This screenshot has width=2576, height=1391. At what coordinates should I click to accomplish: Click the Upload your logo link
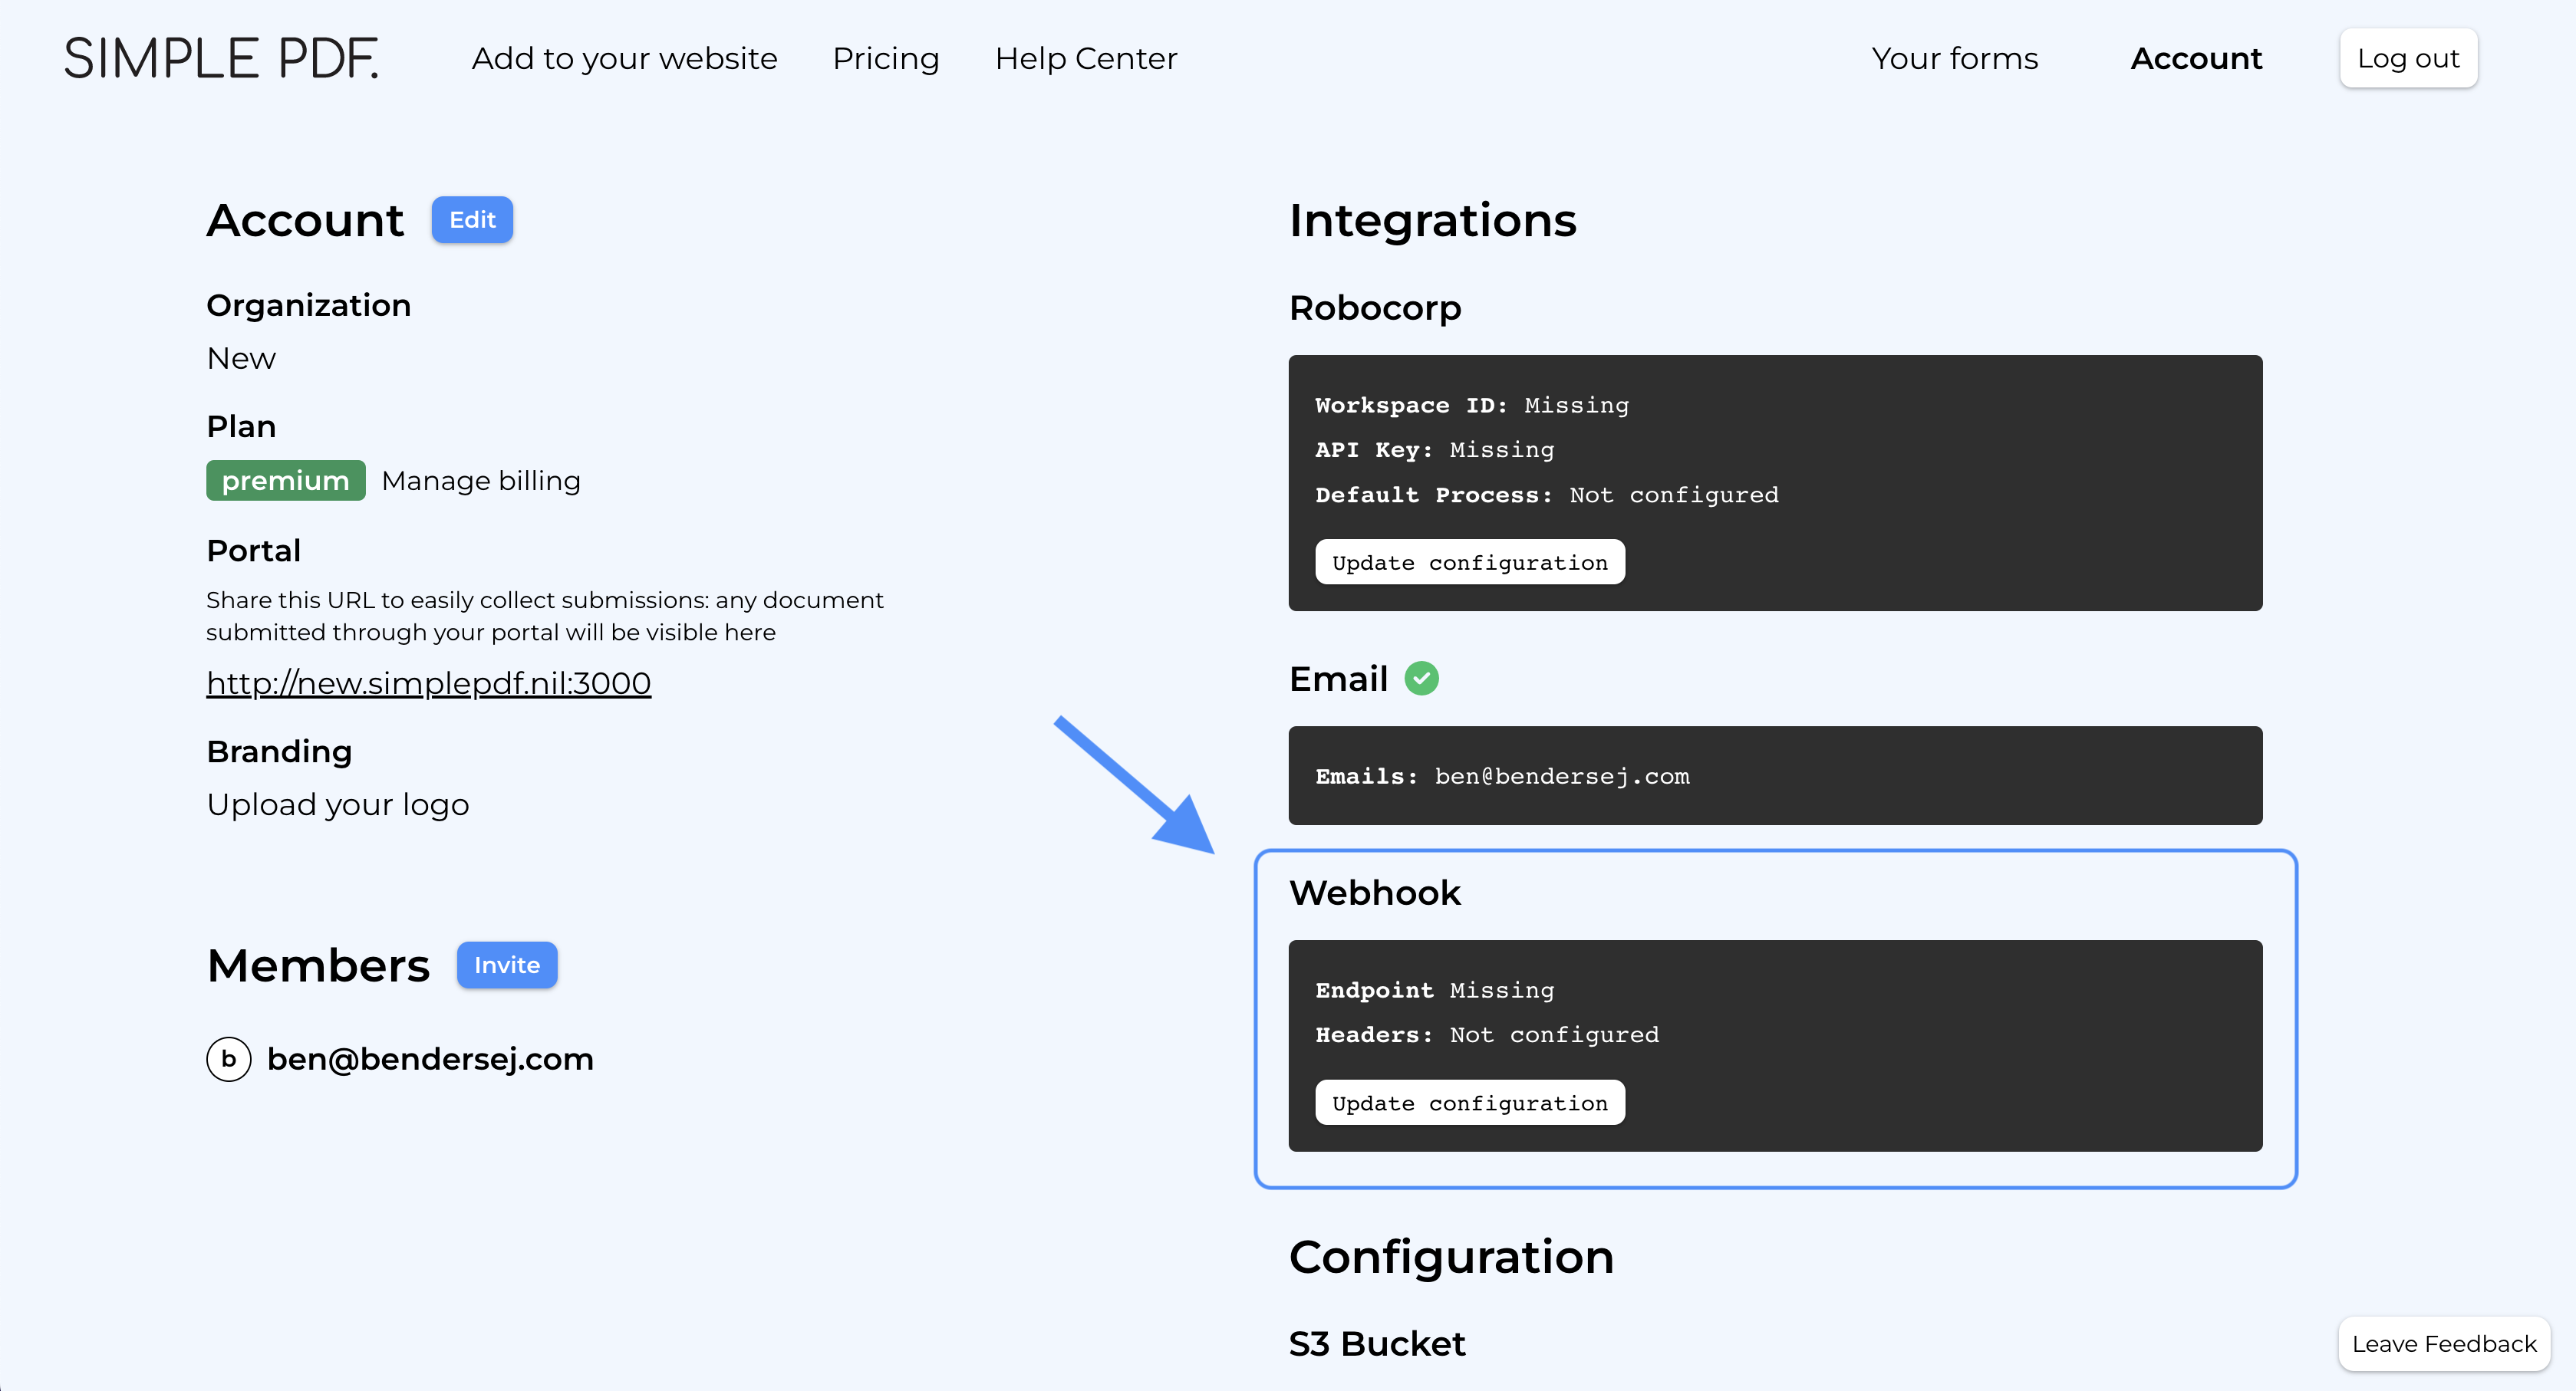338,802
